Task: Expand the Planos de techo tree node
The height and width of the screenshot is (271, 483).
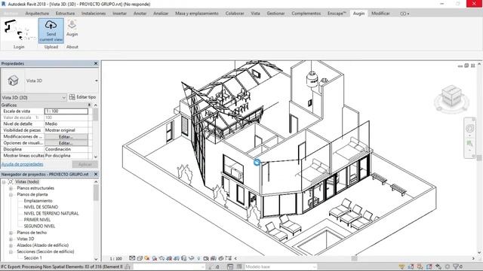Action: tap(11, 233)
